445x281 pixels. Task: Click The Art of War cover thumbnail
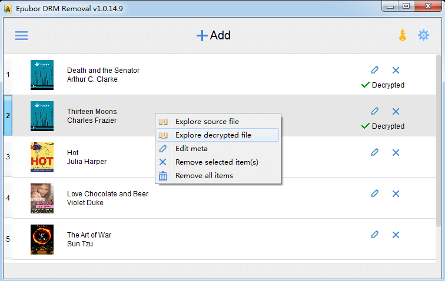coord(42,239)
